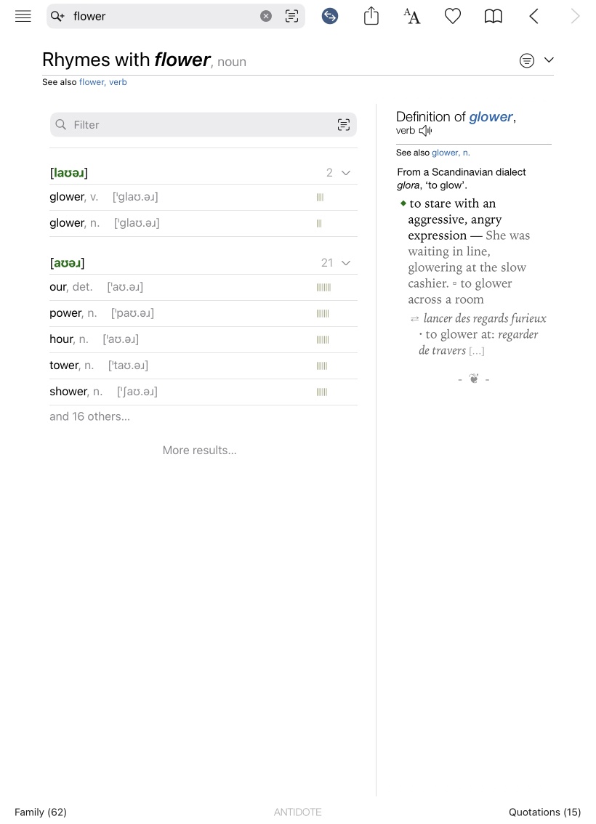The height and width of the screenshot is (824, 596).
Task: Expand dropdown chevron beside rhymes heading
Action: click(549, 60)
